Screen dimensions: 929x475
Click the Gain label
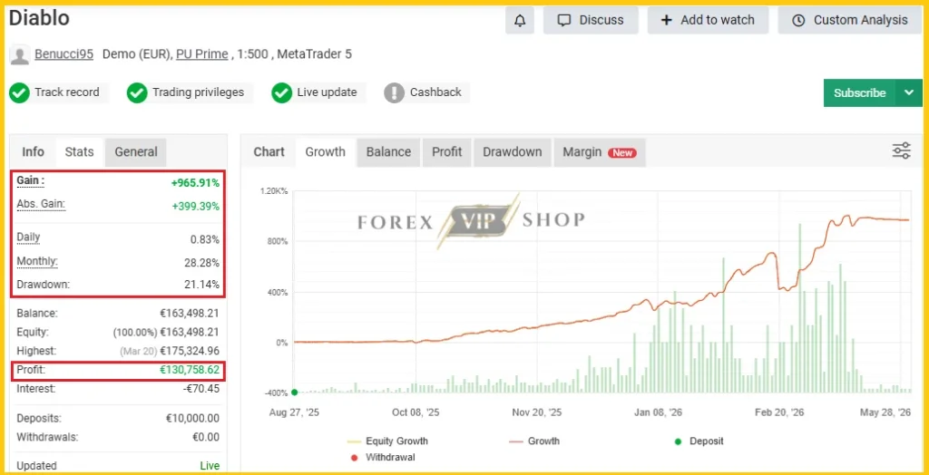(x=30, y=181)
